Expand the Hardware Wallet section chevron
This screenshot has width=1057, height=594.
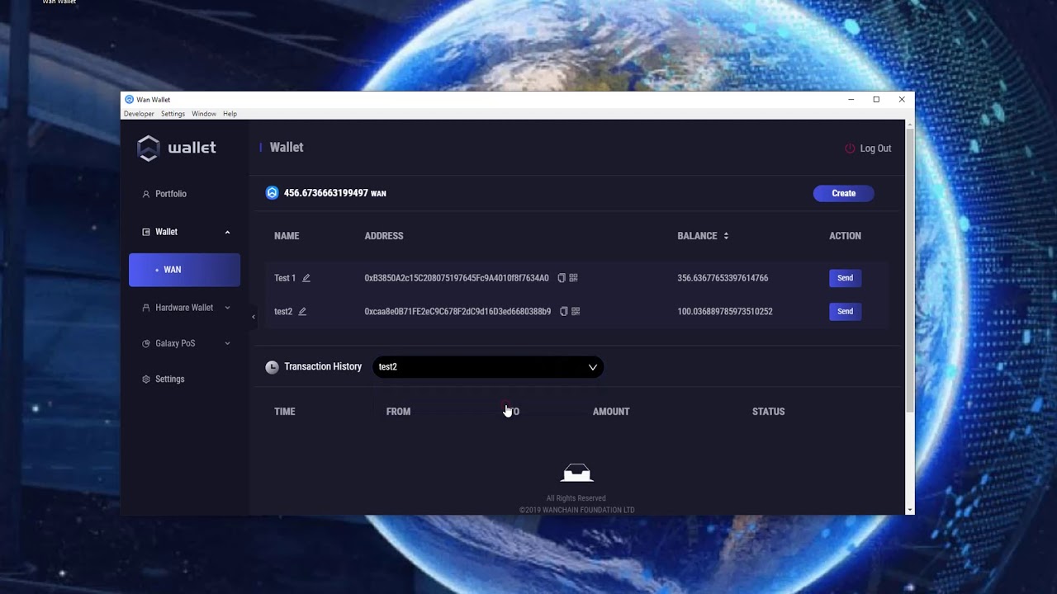tap(227, 308)
